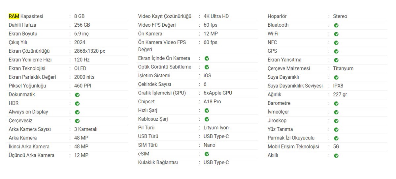Select Optik Görüntü Sabitleme check icon
396x179 pixels.
(207, 67)
